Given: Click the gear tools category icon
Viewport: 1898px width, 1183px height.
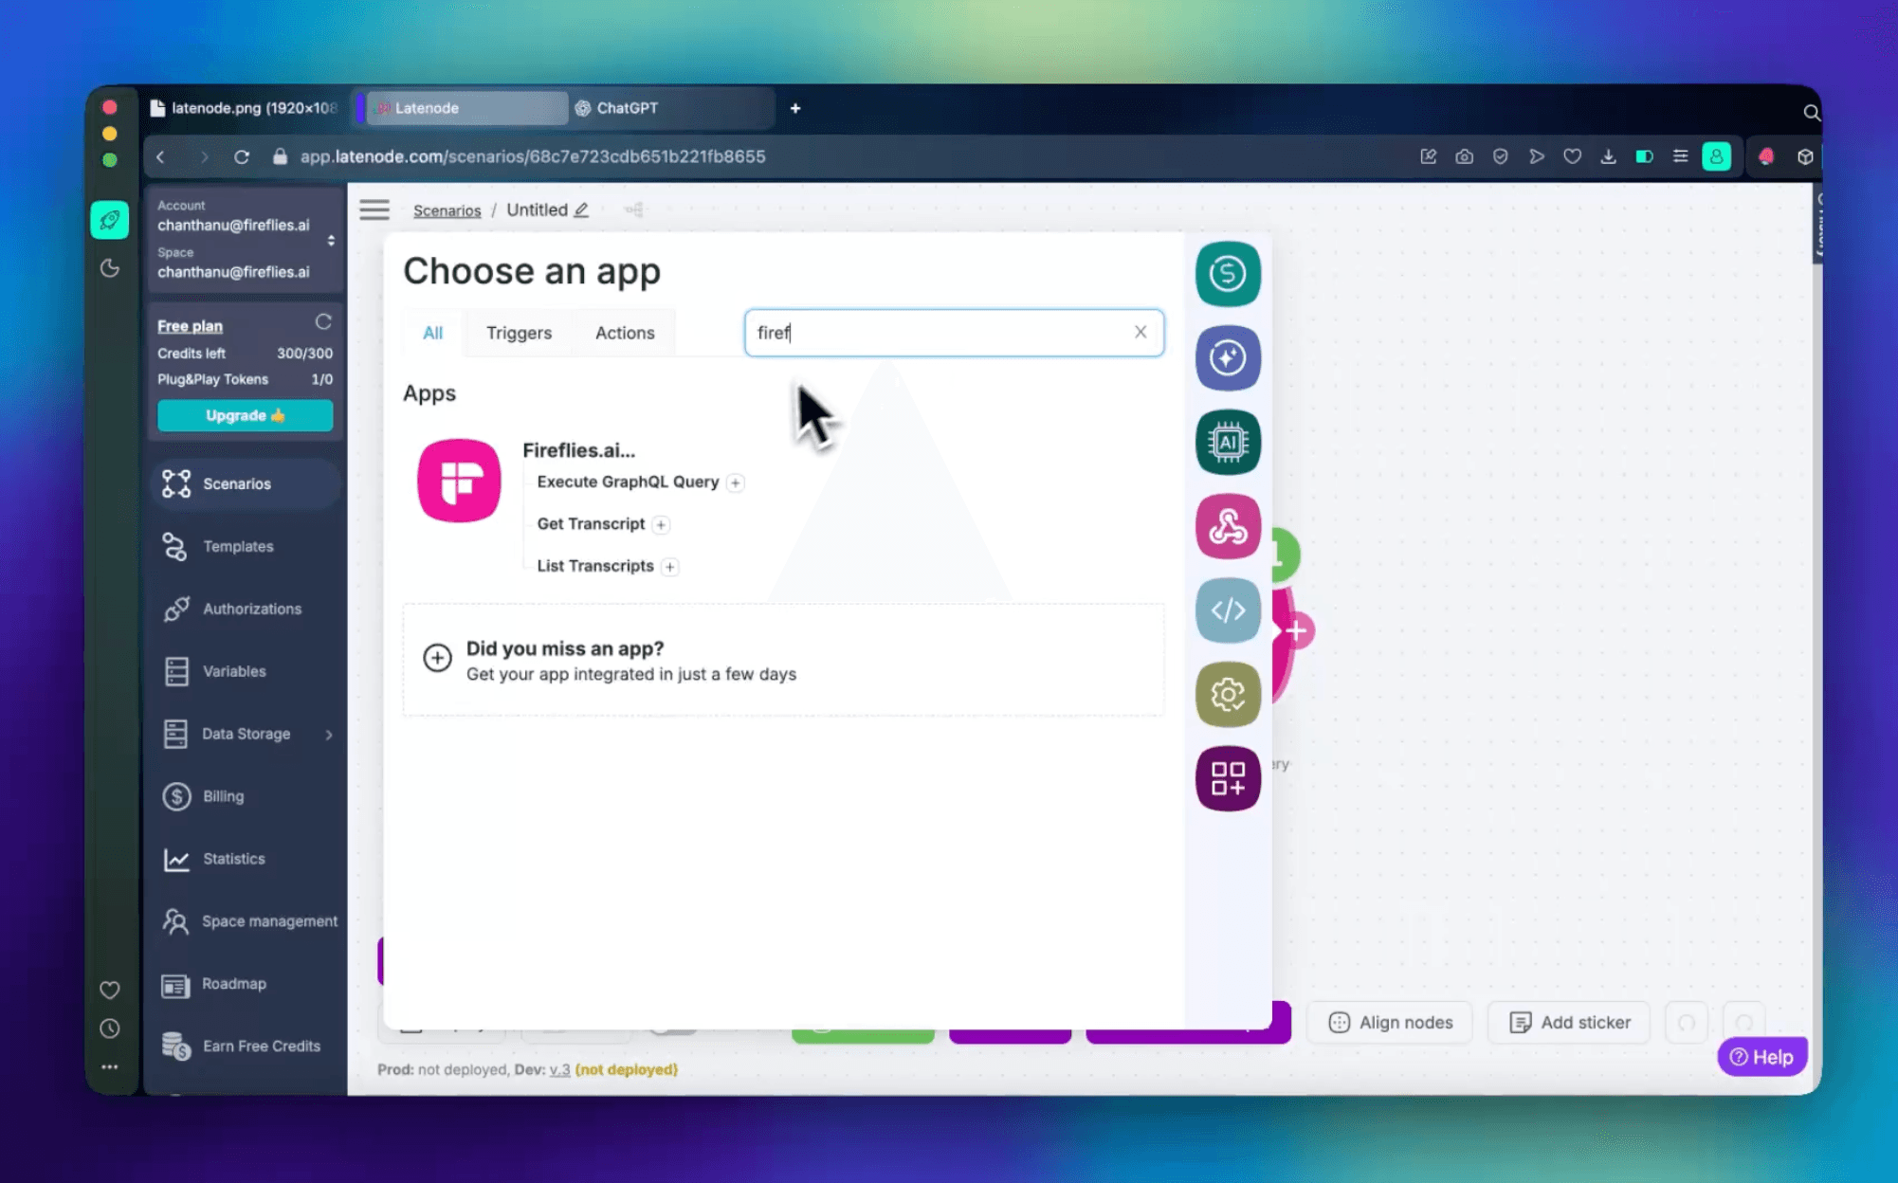Looking at the screenshot, I should point(1228,695).
